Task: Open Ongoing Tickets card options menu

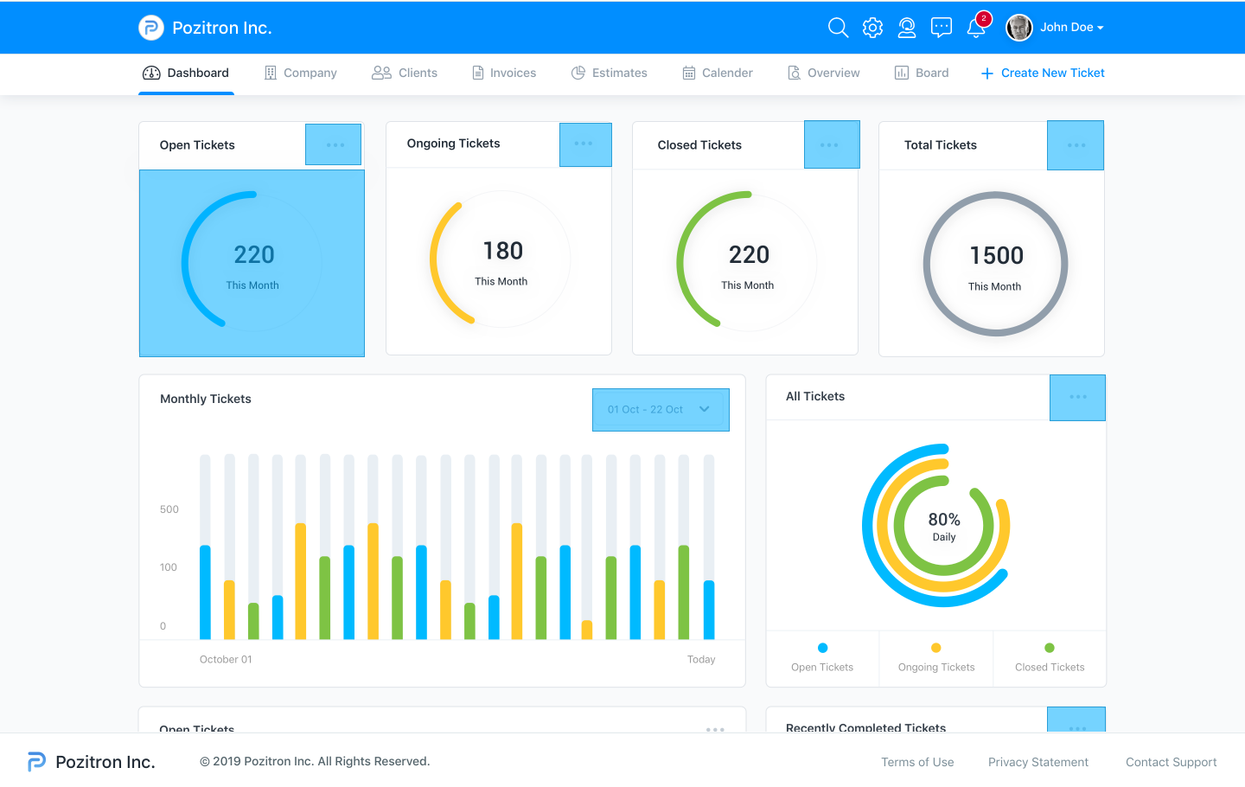Action: (585, 144)
